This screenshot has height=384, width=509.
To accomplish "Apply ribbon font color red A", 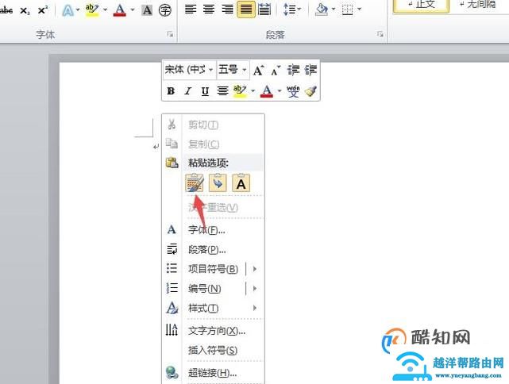I will coord(120,10).
